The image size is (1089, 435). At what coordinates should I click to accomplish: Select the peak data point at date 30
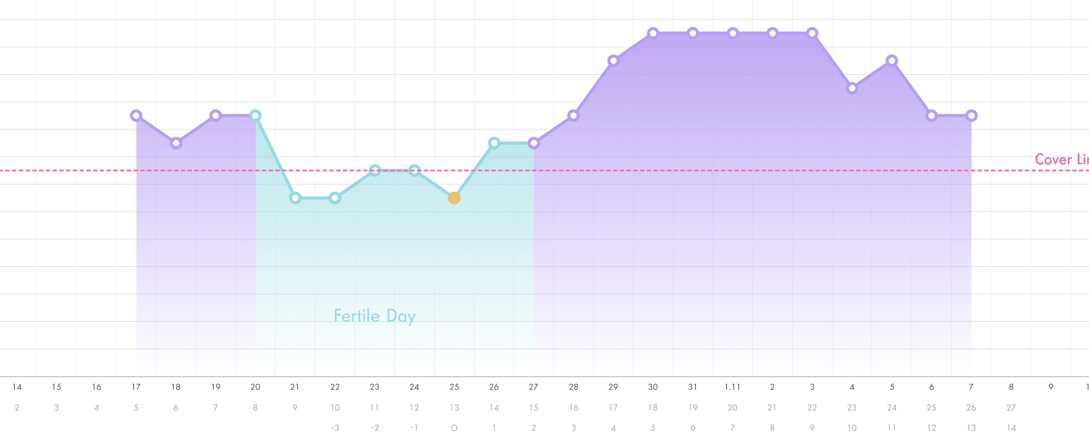653,33
